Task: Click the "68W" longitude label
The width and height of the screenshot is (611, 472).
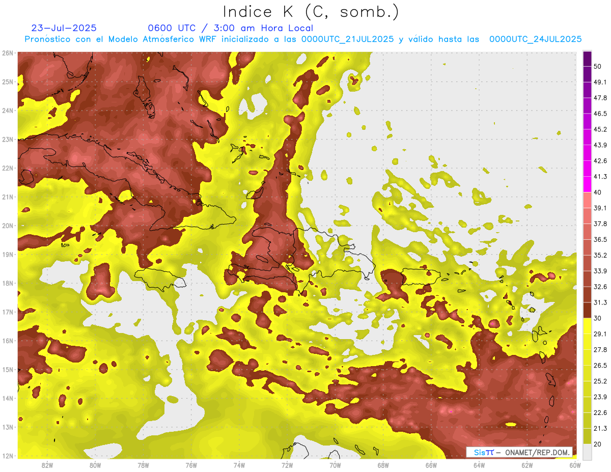Action: (383, 465)
